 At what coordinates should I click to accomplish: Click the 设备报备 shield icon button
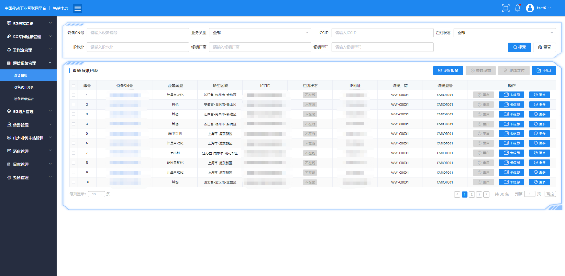440,70
